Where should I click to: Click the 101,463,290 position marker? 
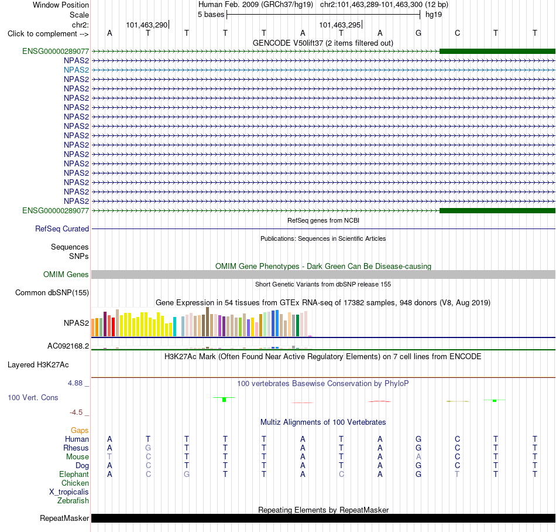point(147,25)
